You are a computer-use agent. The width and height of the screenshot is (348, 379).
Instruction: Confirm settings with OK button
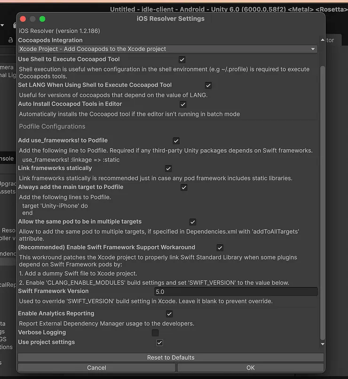coord(251,368)
